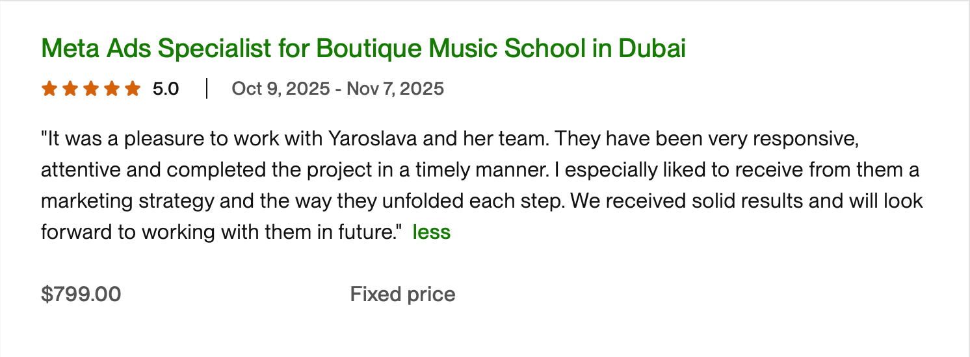The height and width of the screenshot is (357, 970).
Task: Click the 'Oct 9, 2025' start date
Action: tap(280, 88)
